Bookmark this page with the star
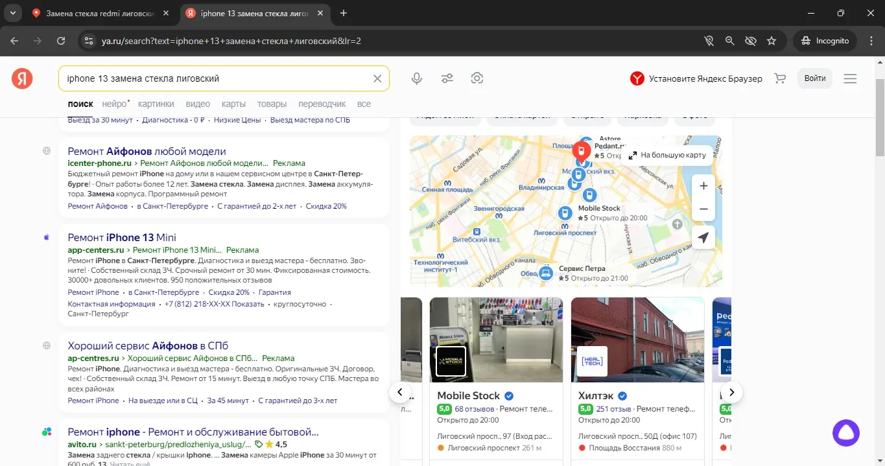Viewport: 885px width, 466px height. tap(772, 41)
